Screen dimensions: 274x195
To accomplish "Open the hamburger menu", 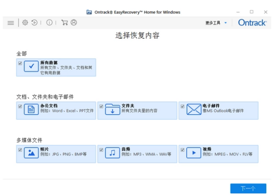I will pos(10,22).
